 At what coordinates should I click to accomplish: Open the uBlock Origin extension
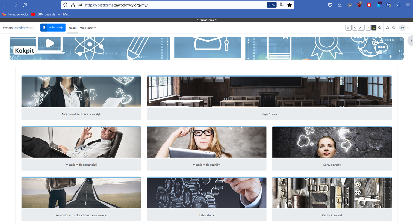(x=359, y=5)
